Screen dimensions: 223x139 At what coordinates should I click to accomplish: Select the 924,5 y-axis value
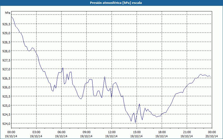pyautogui.click(x=6, y=115)
